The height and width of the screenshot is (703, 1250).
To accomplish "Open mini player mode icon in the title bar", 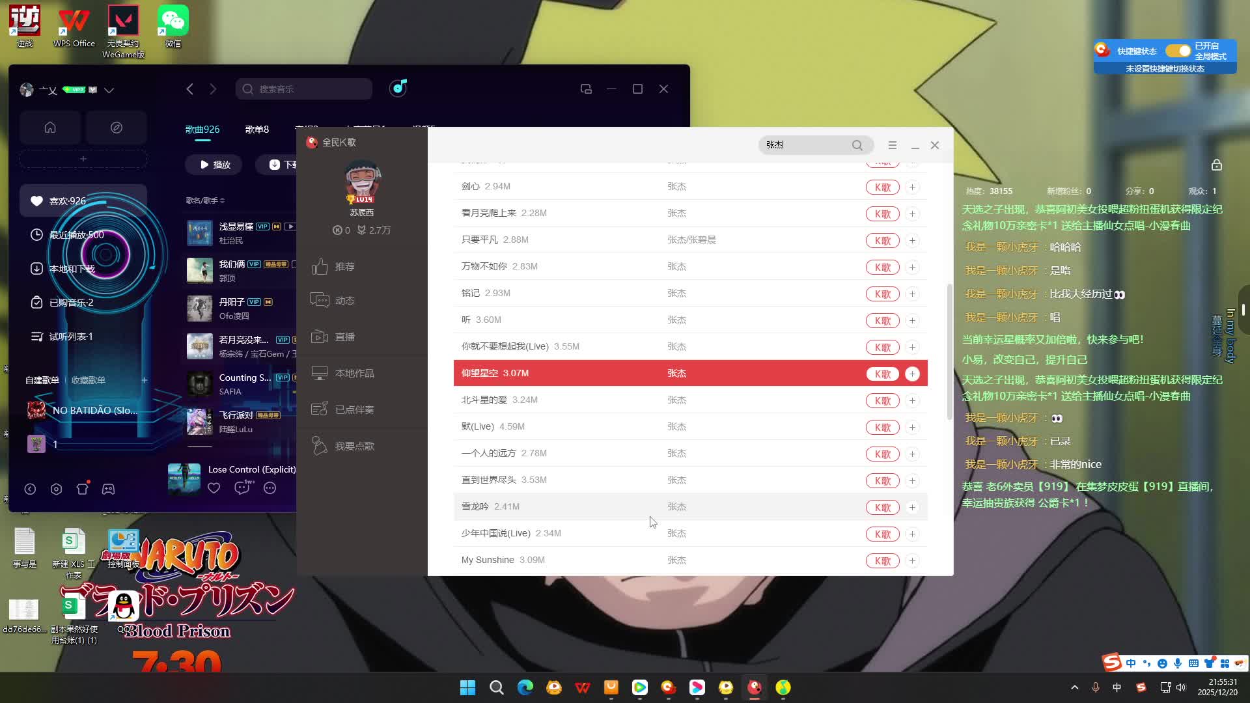I will (x=586, y=89).
